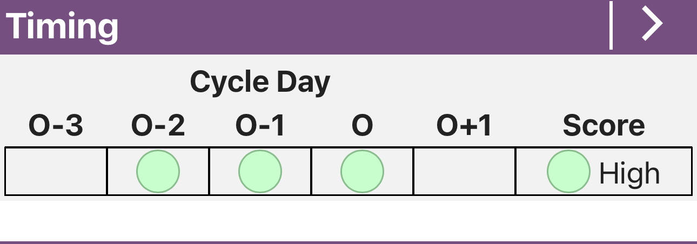697x244 pixels.
Task: Expand Timing section with the chevron arrow
Action: (x=652, y=25)
